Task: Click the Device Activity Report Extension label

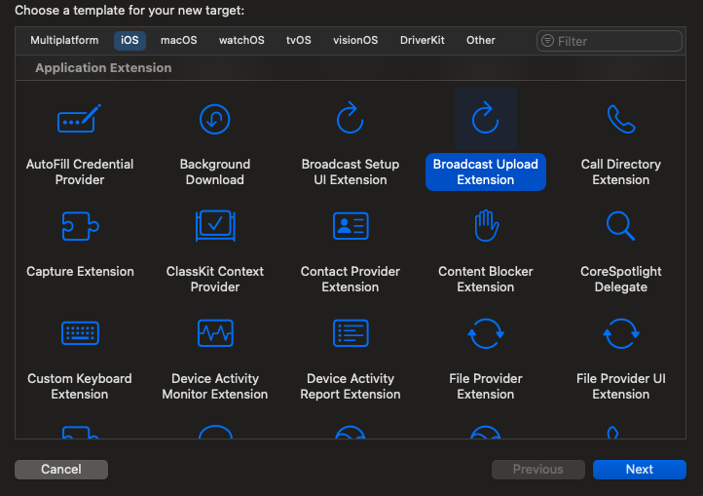Action: click(351, 387)
